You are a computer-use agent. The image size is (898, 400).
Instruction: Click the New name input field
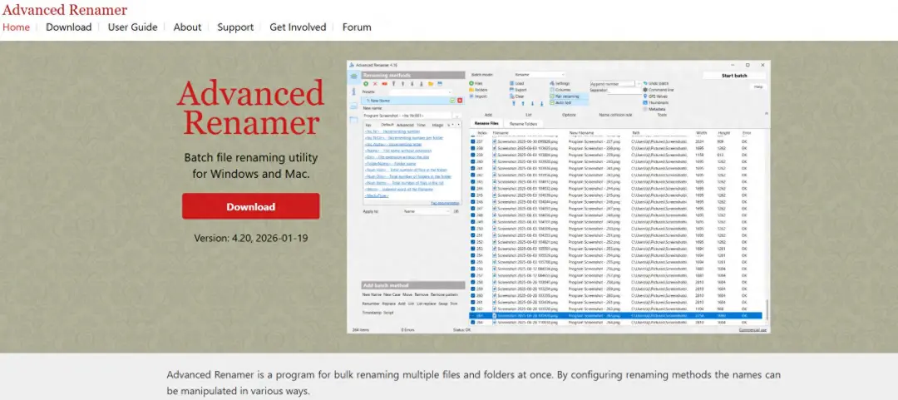click(407, 116)
